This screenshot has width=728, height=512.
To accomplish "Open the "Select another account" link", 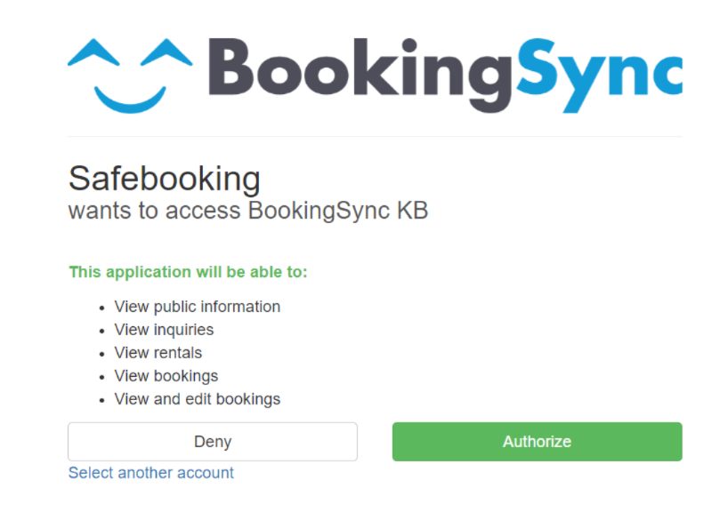I will tap(151, 473).
